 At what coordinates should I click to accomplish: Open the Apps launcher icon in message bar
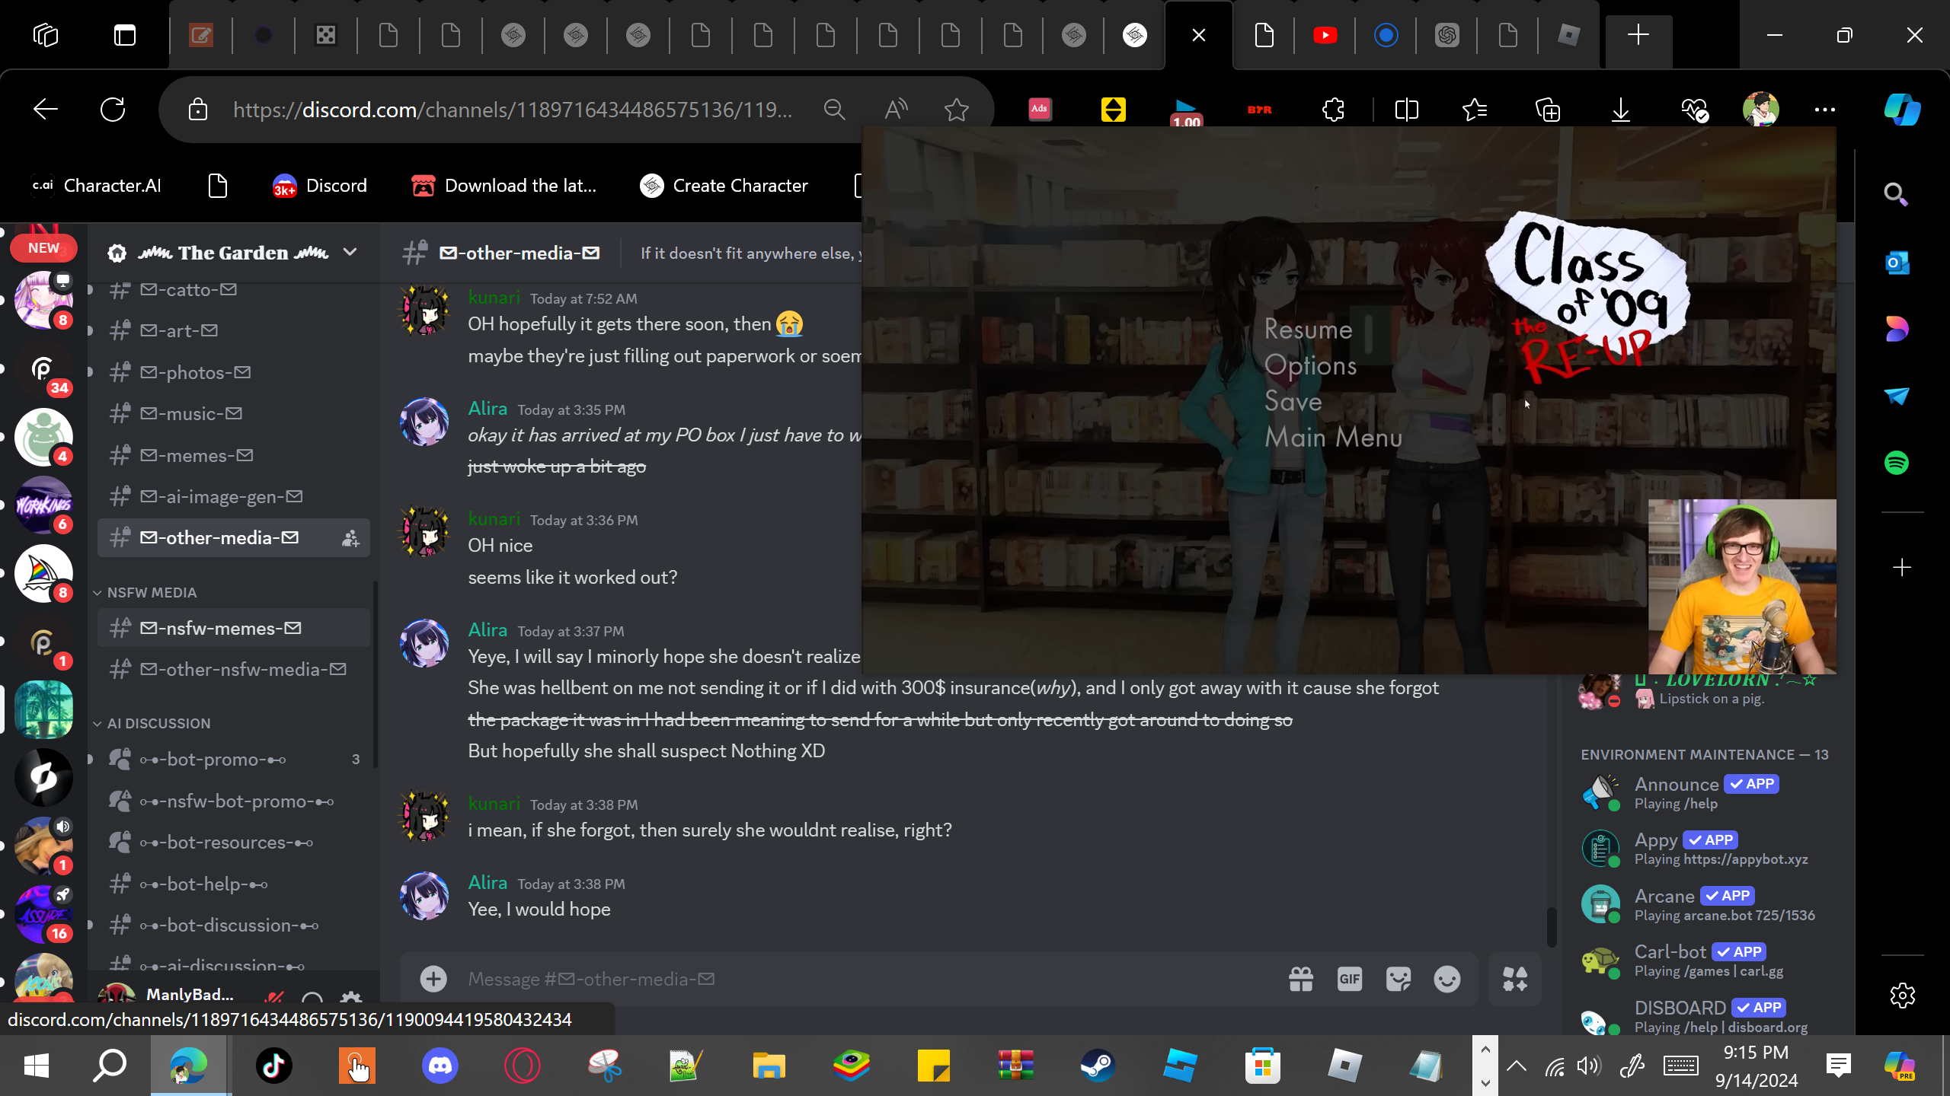(x=1514, y=980)
